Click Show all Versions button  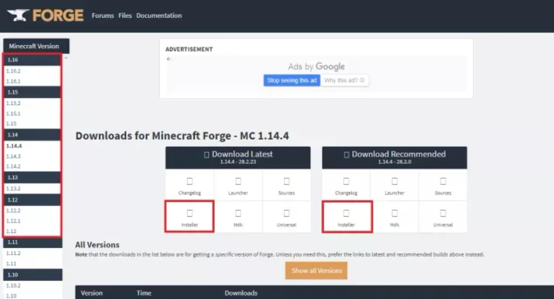pos(317,271)
